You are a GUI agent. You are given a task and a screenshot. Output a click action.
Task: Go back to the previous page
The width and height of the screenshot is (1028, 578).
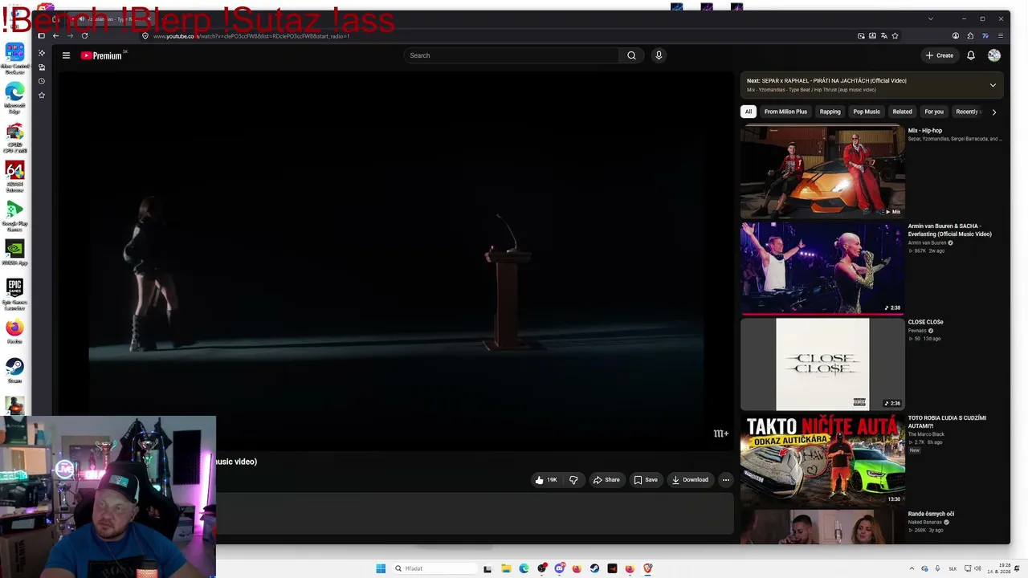[55, 35]
